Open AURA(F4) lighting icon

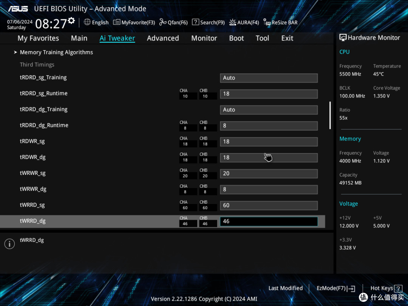tap(232, 22)
